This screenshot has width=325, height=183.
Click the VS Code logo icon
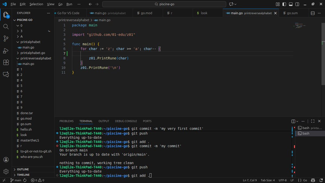(x=5, y=4)
